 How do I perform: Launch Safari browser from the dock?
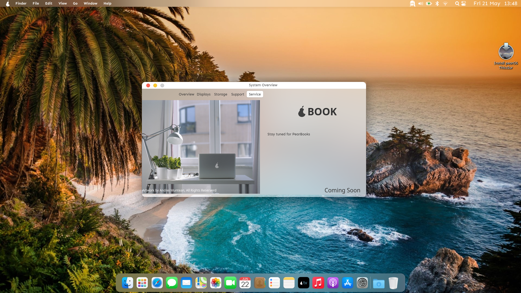tap(157, 283)
